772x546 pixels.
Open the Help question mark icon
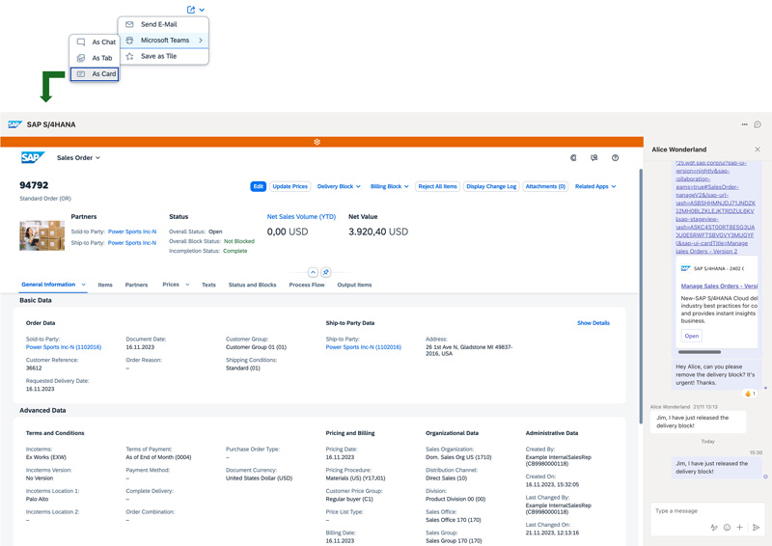pyautogui.click(x=615, y=158)
